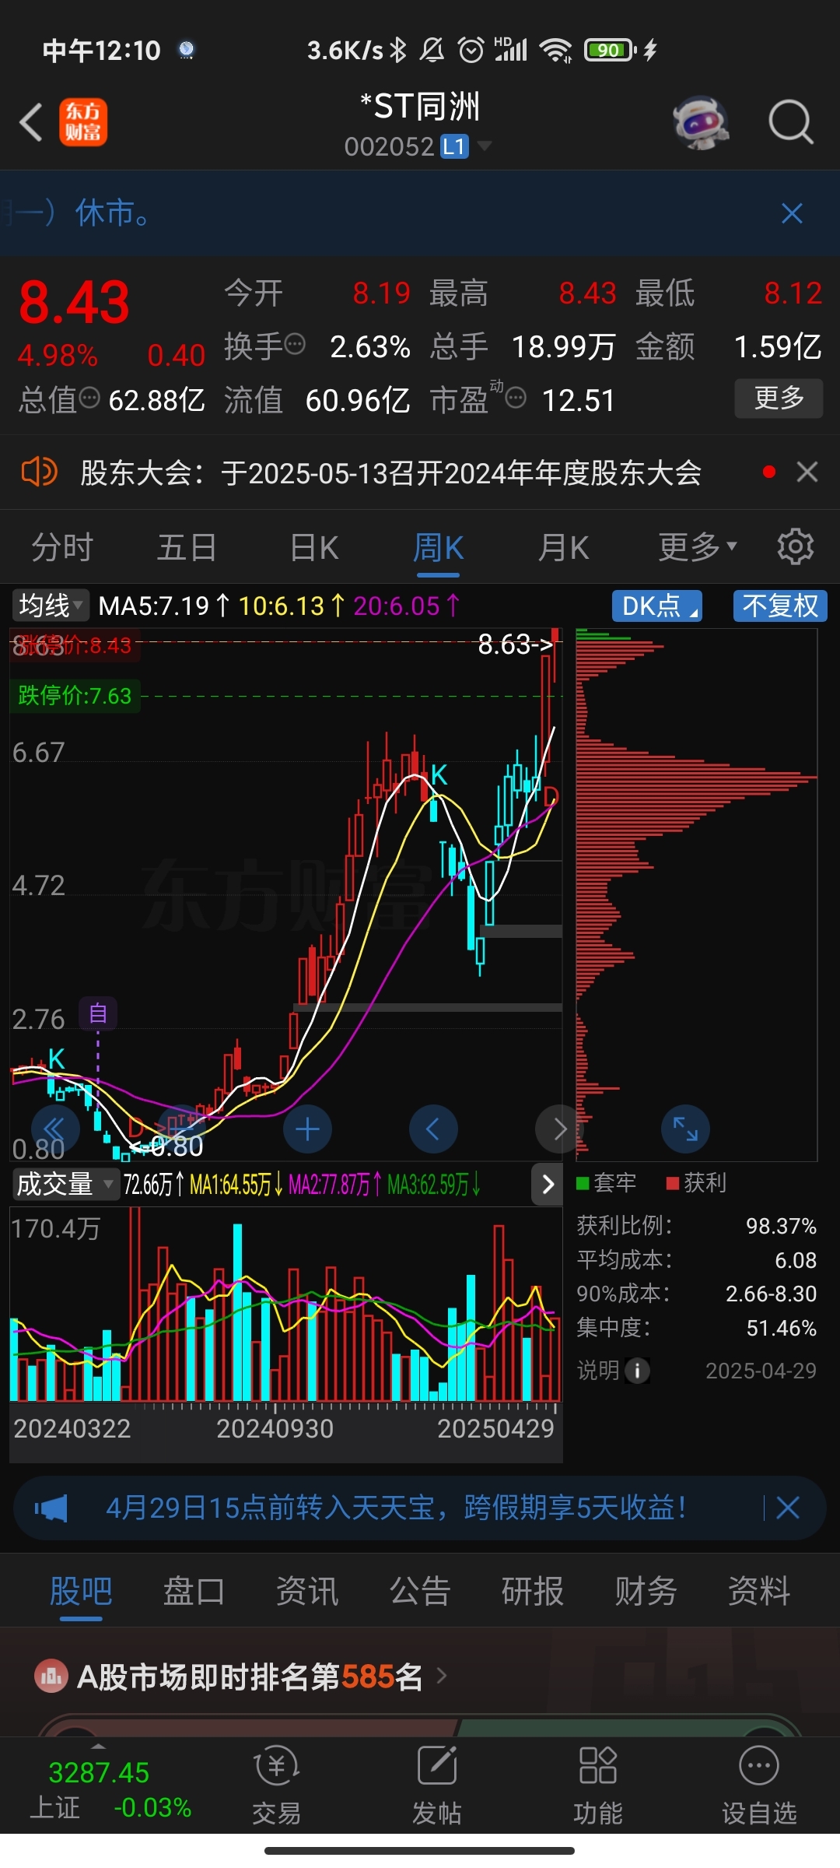Tap the chip distribution histogram
The width and height of the screenshot is (840, 1868).
696,894
